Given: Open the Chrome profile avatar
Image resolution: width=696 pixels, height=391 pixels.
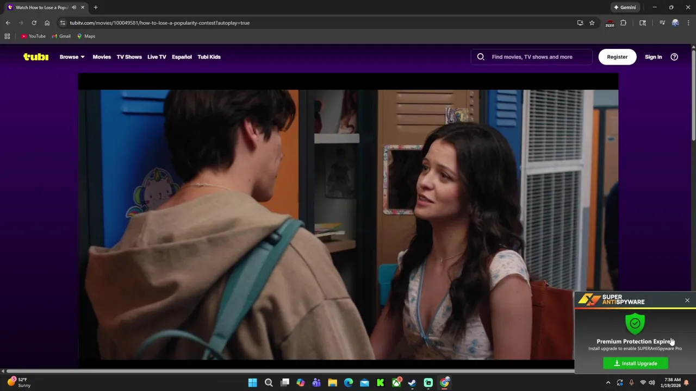Looking at the screenshot, I should coord(675,23).
